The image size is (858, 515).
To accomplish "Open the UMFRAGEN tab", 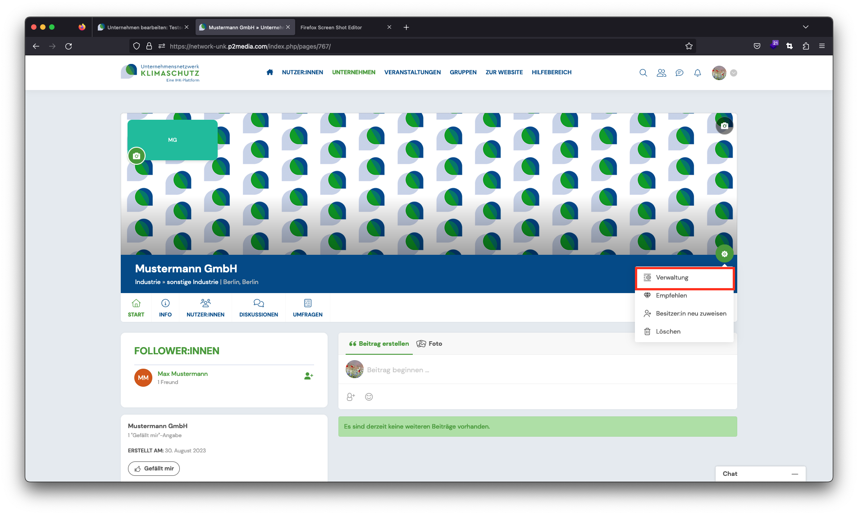I will pyautogui.click(x=308, y=308).
